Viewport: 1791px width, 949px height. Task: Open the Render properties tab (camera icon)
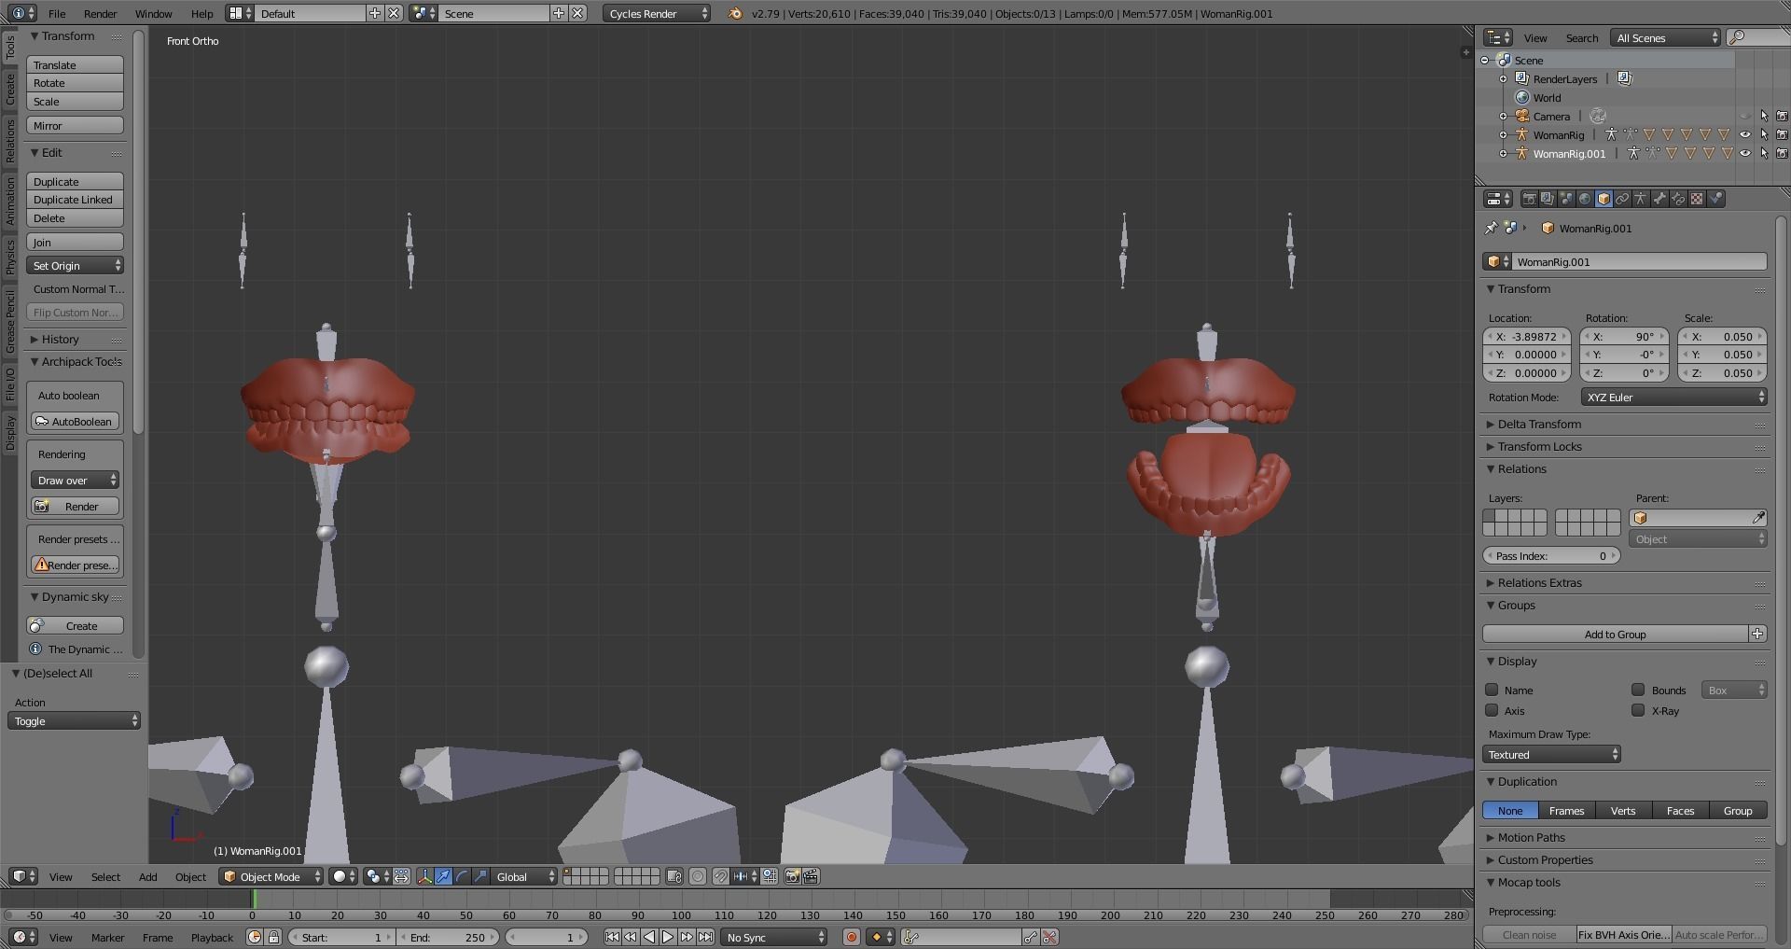point(1529,199)
